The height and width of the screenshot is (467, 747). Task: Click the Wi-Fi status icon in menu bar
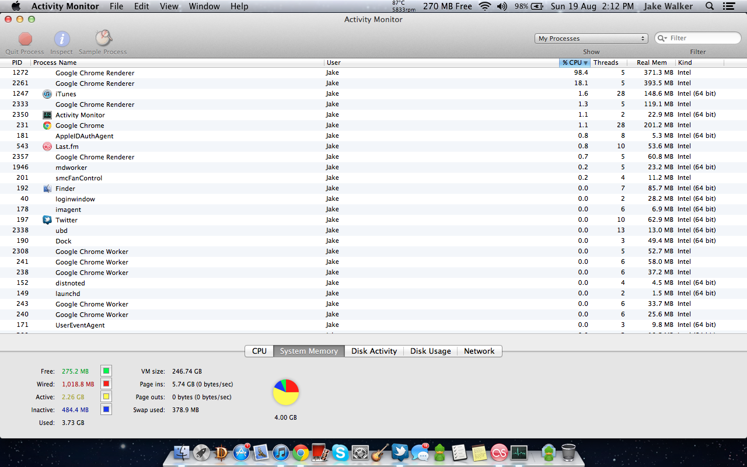click(484, 6)
